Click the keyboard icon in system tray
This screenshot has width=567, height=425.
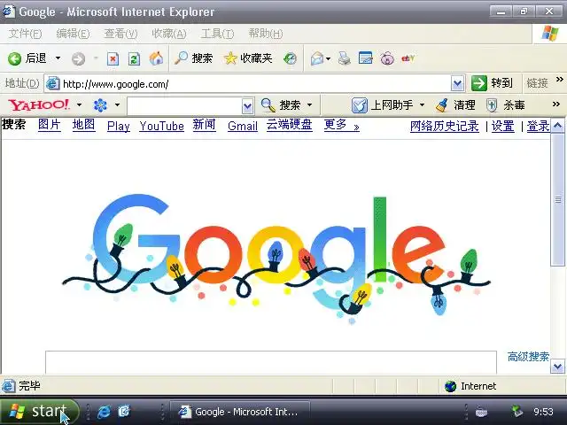(482, 412)
